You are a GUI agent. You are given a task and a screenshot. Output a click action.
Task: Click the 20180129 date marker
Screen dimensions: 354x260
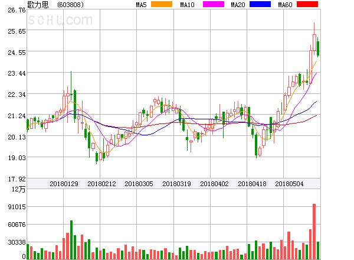coord(64,184)
